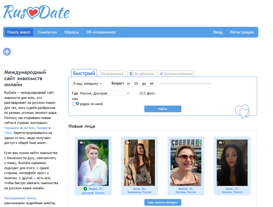Open Алла's profile photo
Viewport: 273px width, 207px height.
[232, 163]
